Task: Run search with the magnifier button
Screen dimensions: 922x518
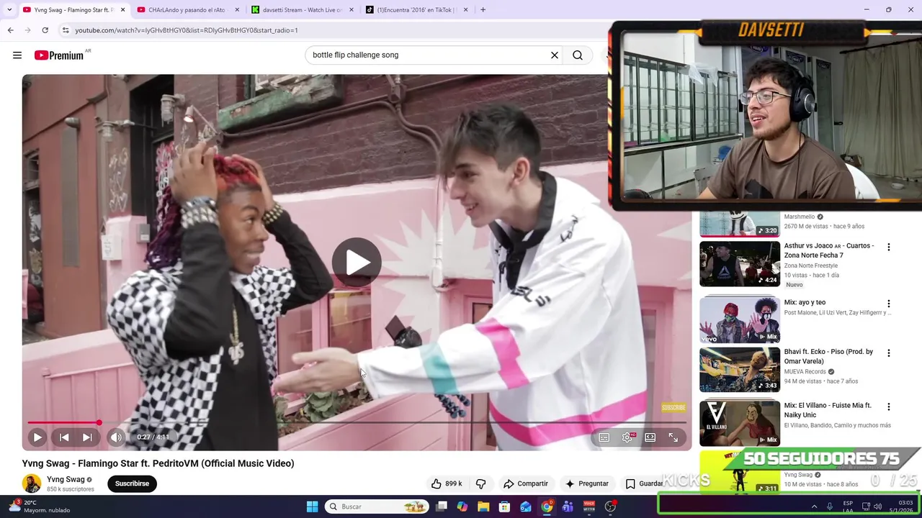Action: tap(578, 55)
